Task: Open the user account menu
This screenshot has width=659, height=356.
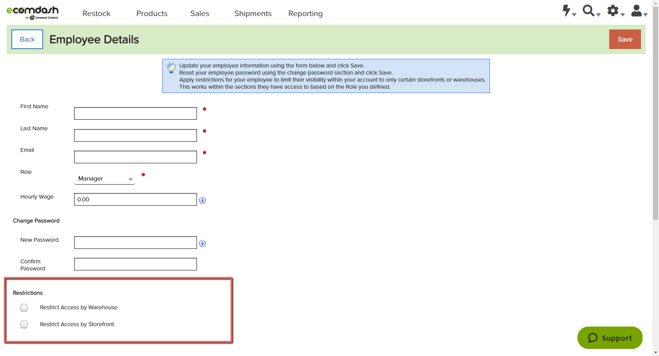Action: [639, 11]
